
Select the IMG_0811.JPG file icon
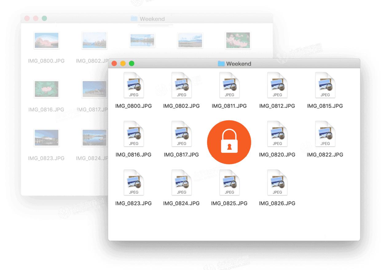[230, 85]
